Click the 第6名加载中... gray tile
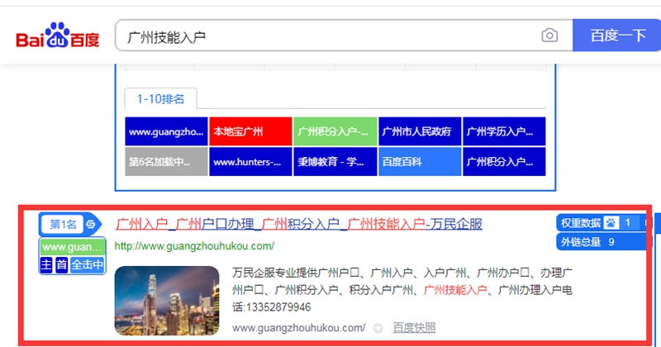 [x=166, y=161]
